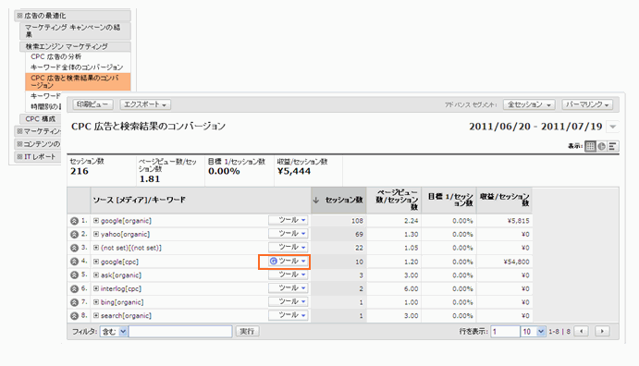Click round icon beside row 1 google[organic]

point(74,221)
